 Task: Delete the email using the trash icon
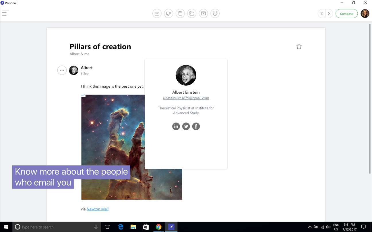180,13
